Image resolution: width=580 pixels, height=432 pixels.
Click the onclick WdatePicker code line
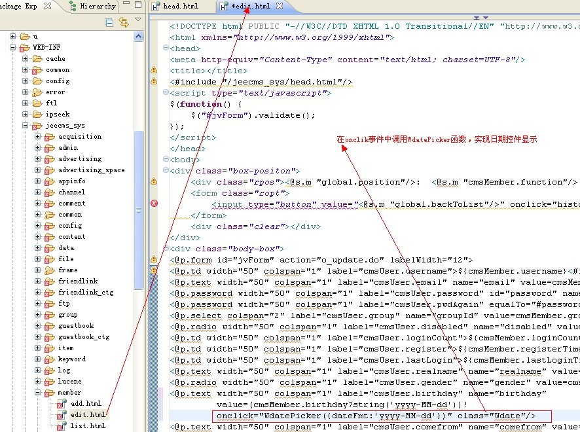[376, 416]
